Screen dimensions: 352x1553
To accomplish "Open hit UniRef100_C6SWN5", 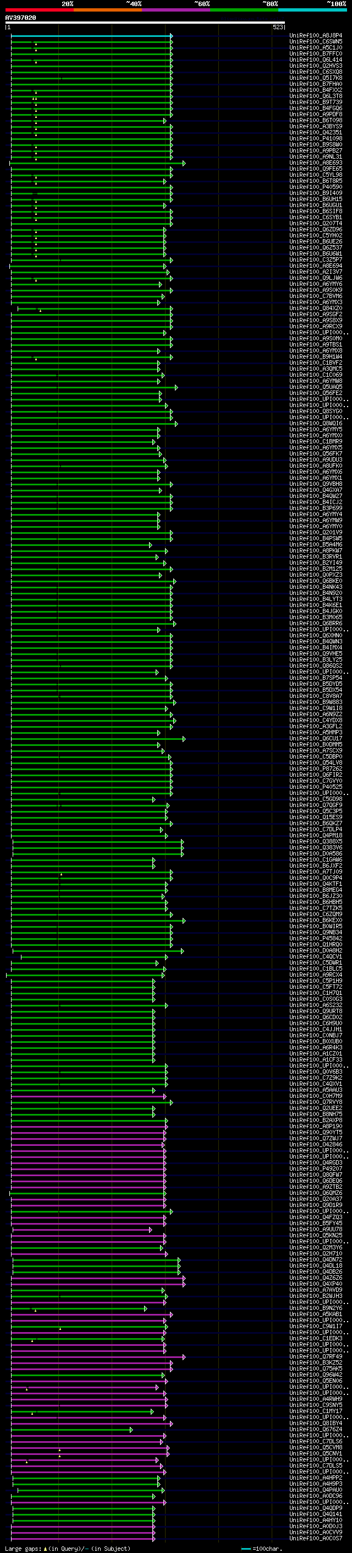I will tap(316, 42).
